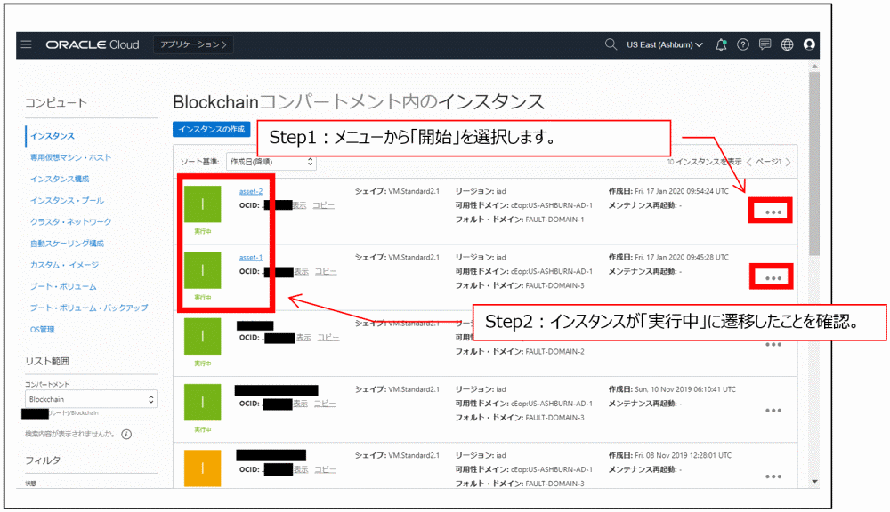Open the support chat icon
The width and height of the screenshot is (890, 512).
click(765, 44)
